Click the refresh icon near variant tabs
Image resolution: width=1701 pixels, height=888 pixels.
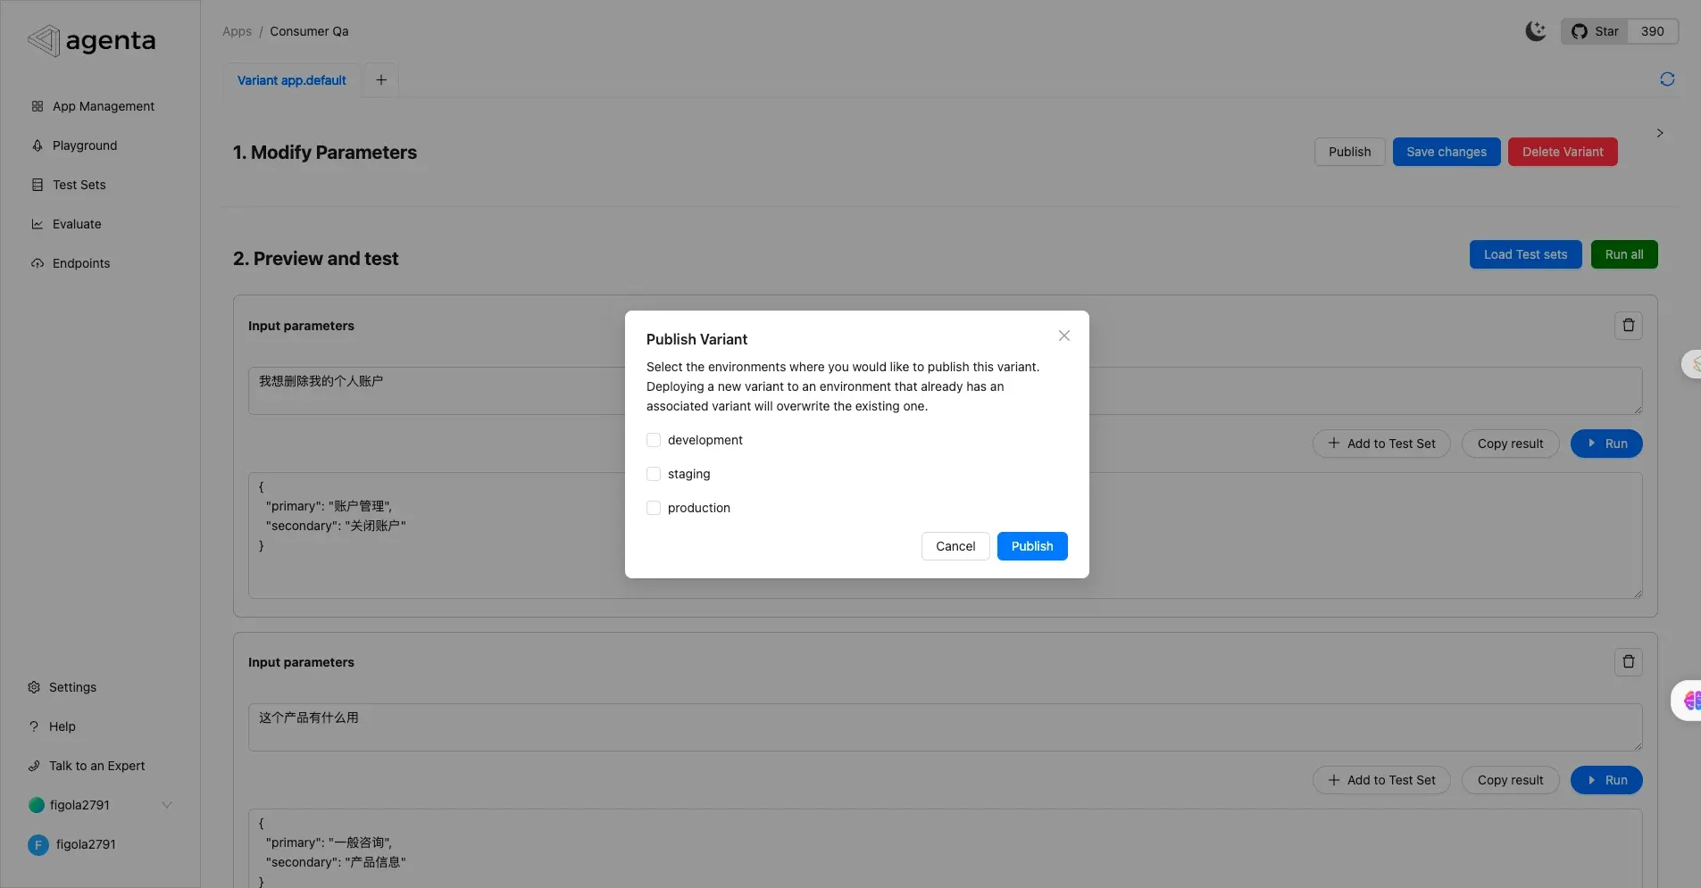tap(1666, 79)
